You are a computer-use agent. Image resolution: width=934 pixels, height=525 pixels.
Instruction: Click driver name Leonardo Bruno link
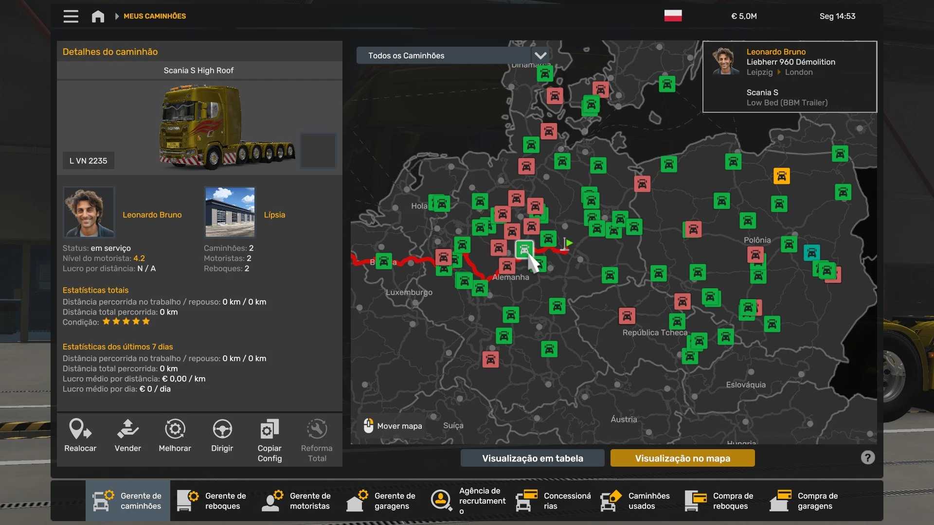pos(152,214)
